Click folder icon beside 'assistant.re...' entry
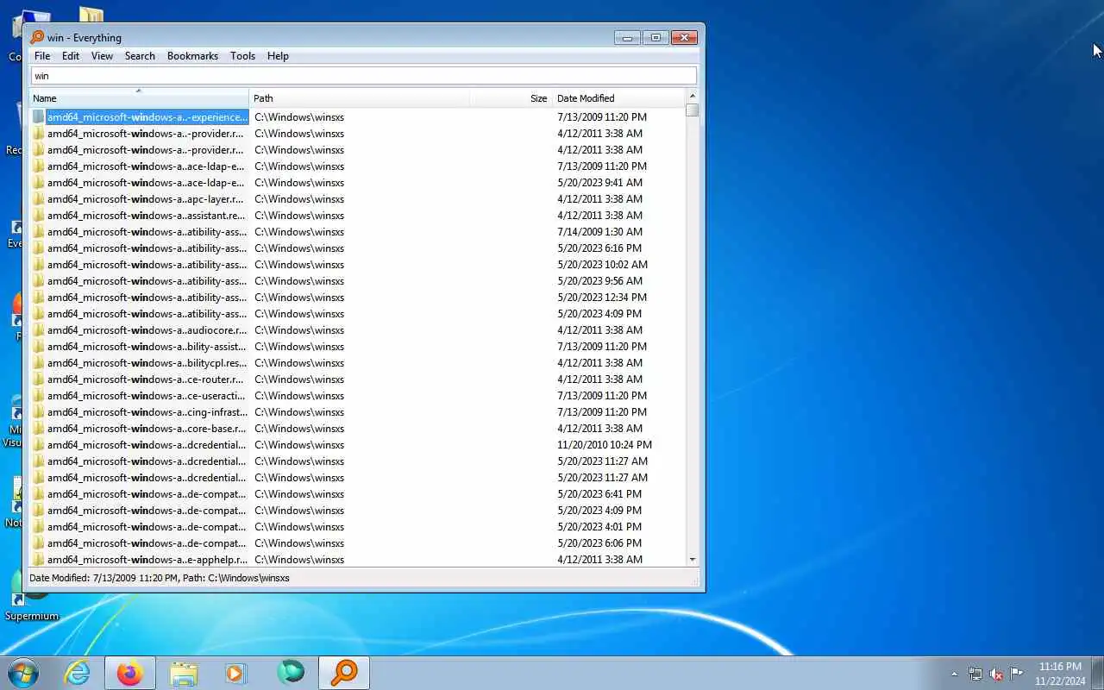This screenshot has height=690, width=1104. [x=39, y=215]
